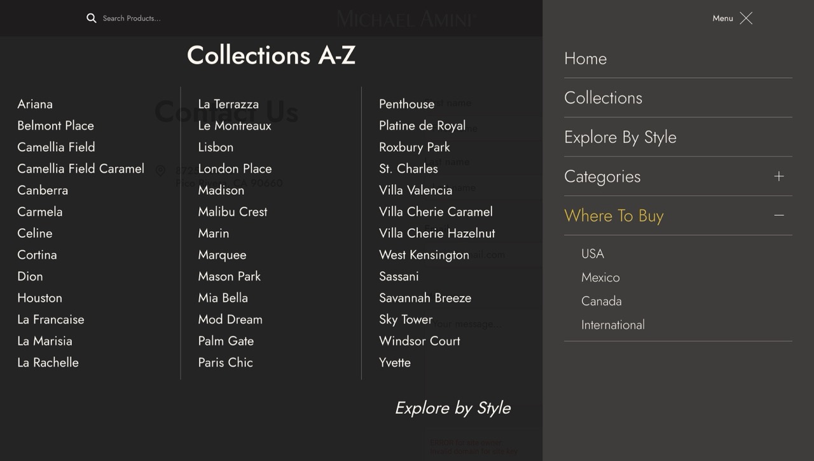Open the Penthouse collection
Image resolution: width=814 pixels, height=461 pixels.
point(407,104)
